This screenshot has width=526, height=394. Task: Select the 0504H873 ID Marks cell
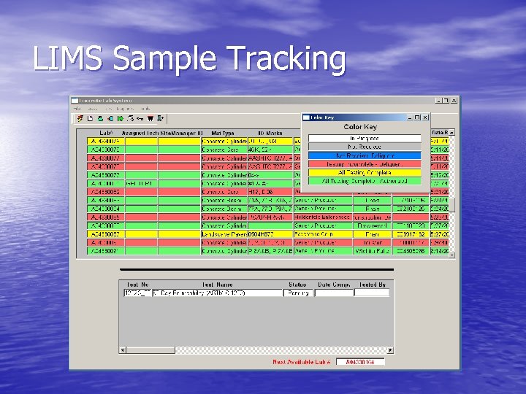pos(270,234)
